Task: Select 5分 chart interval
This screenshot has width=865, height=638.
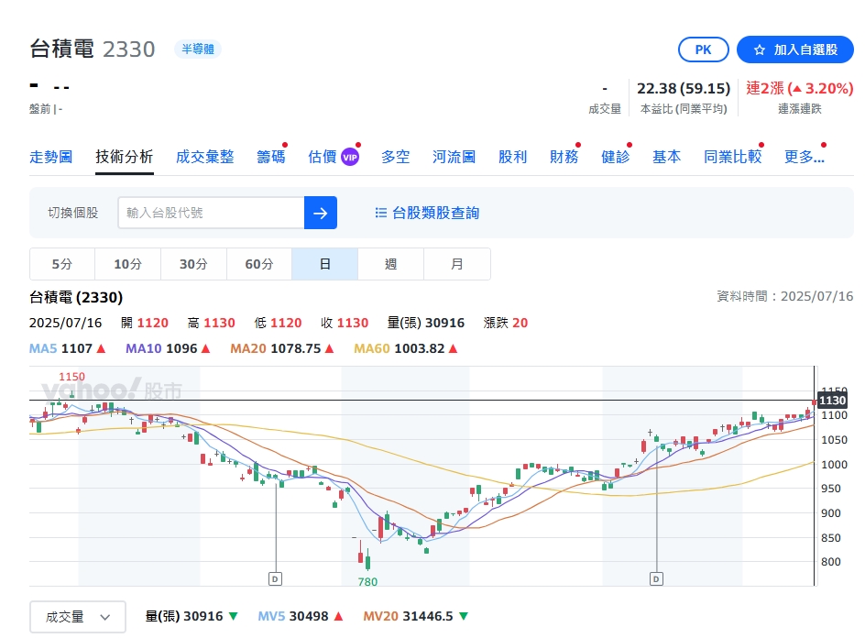Action: (x=62, y=264)
